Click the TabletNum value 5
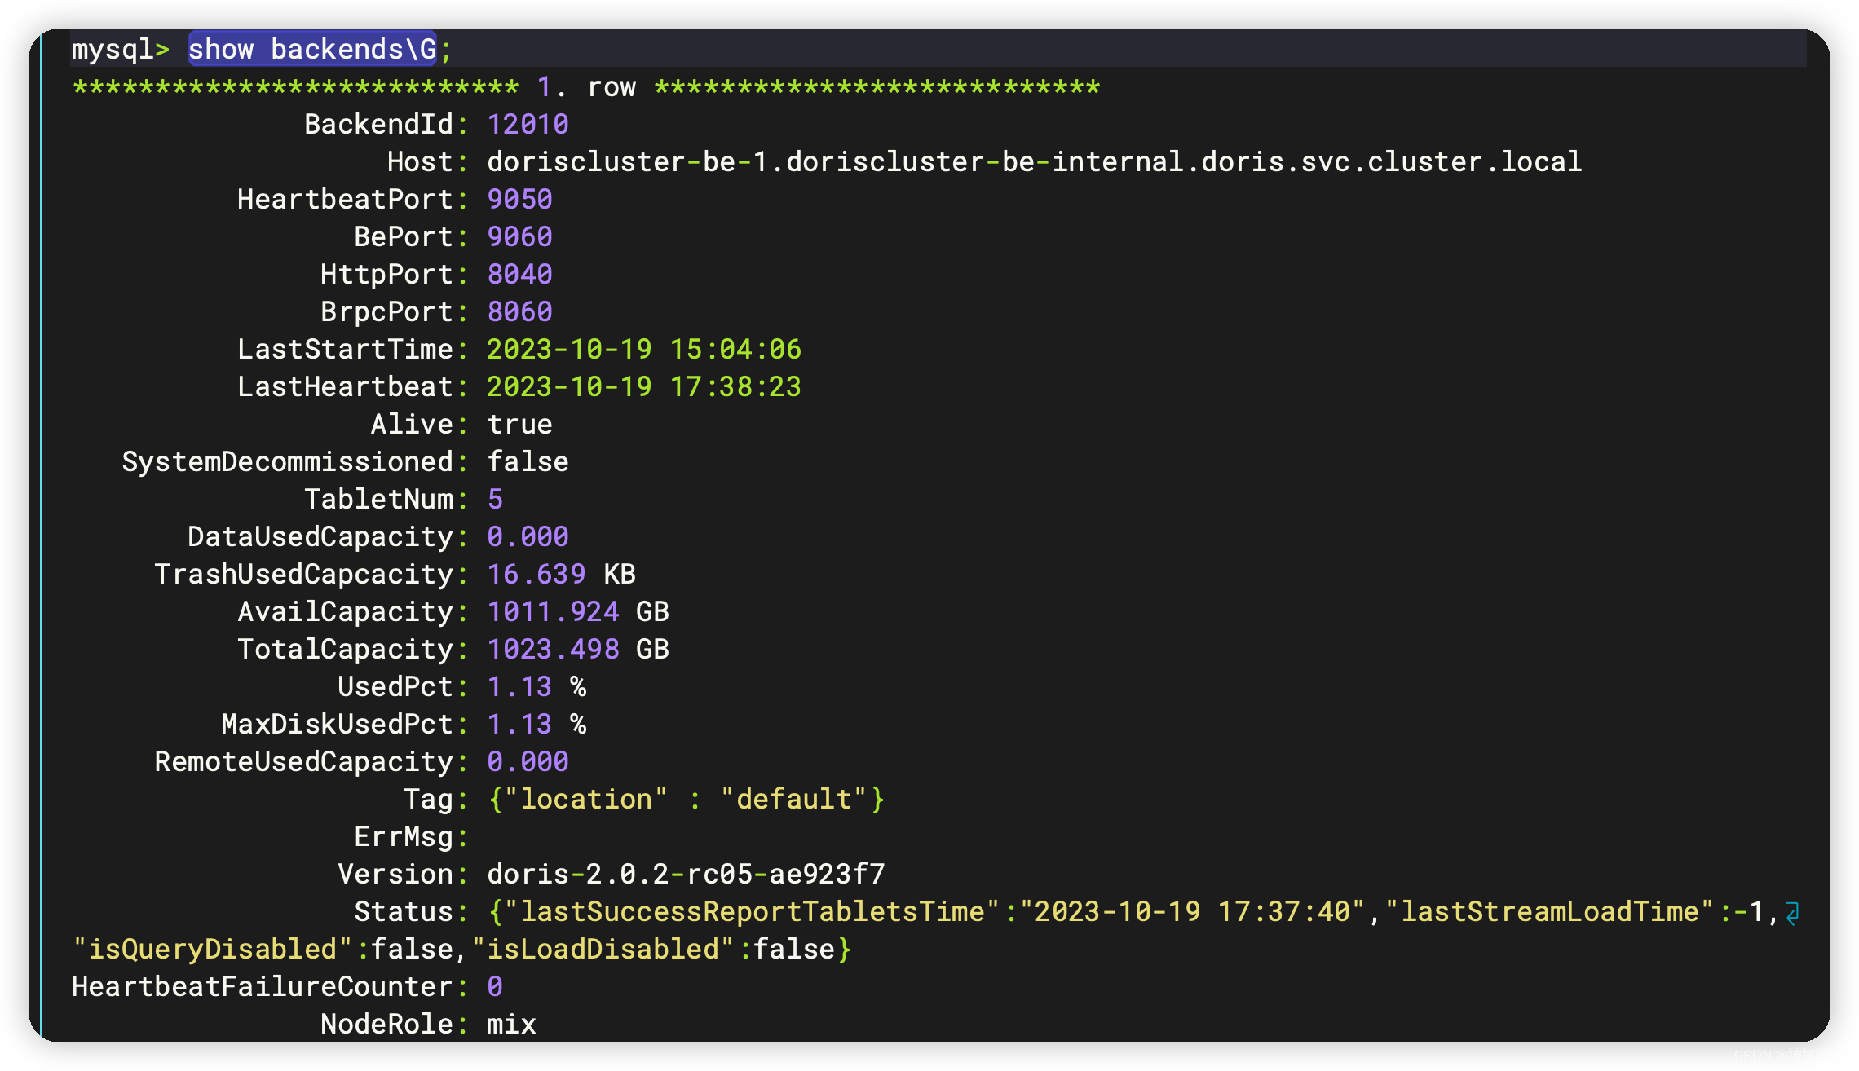1859x1071 pixels. point(495,500)
